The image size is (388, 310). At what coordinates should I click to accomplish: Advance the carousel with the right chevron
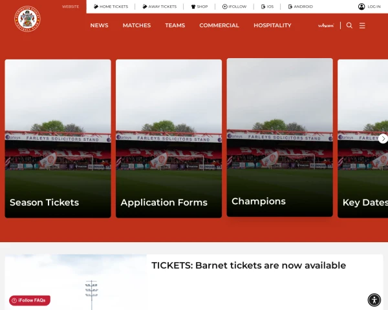(383, 139)
